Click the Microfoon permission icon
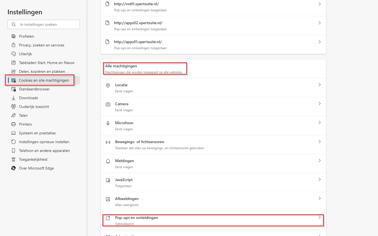The height and width of the screenshot is (236, 378). click(108, 123)
